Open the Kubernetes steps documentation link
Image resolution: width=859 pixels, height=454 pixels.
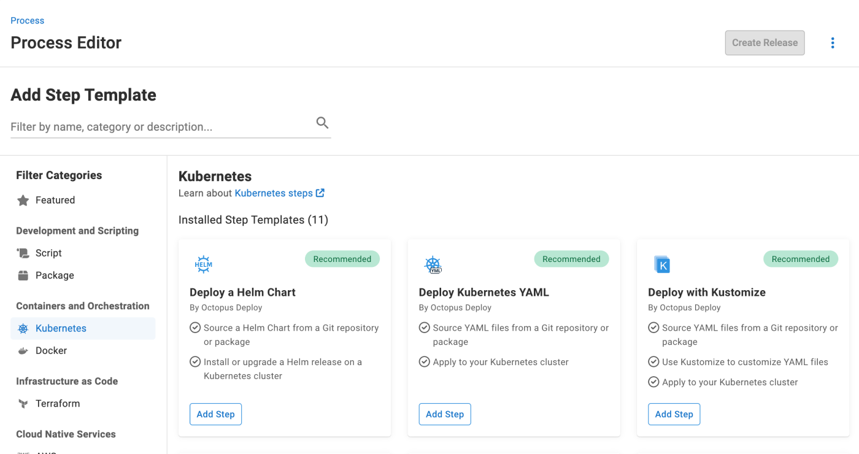pyautogui.click(x=274, y=193)
